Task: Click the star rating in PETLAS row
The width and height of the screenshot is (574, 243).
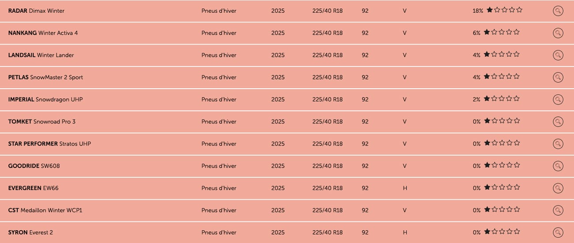Action: [502, 77]
